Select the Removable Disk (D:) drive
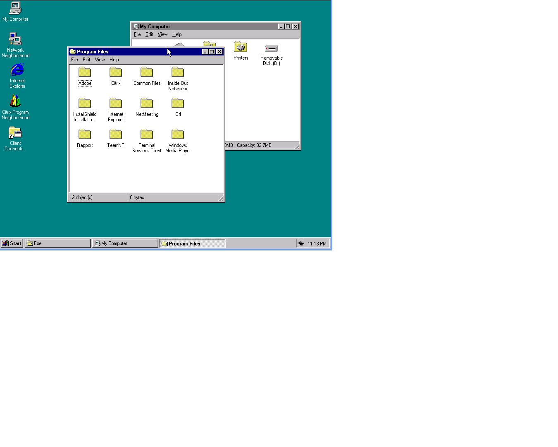 click(271, 49)
